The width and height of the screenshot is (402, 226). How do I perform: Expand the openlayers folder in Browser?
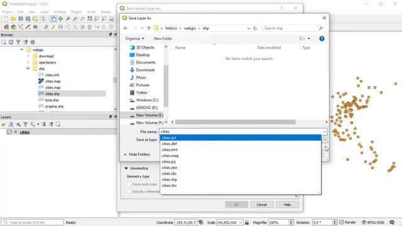(28, 62)
